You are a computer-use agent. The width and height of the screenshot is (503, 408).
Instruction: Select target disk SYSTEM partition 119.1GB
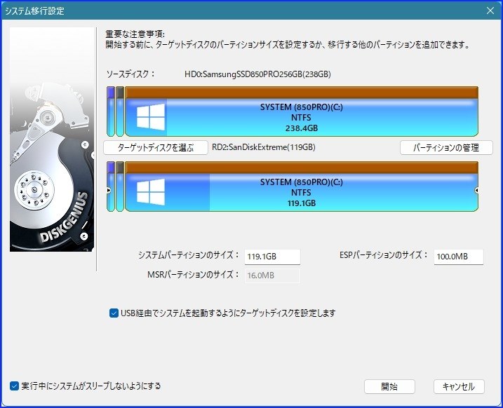pos(302,186)
